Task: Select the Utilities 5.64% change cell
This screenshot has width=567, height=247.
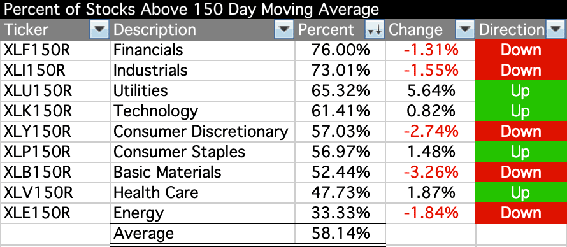Action: 430,90
